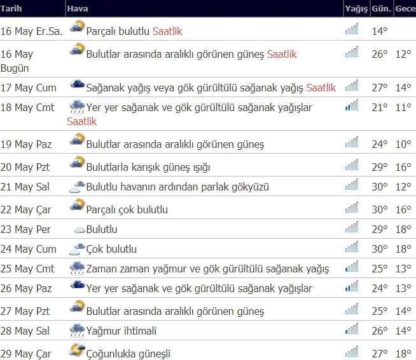Click precipitation bars icon for 18 May Cmt
416x360 pixels.
(x=352, y=105)
